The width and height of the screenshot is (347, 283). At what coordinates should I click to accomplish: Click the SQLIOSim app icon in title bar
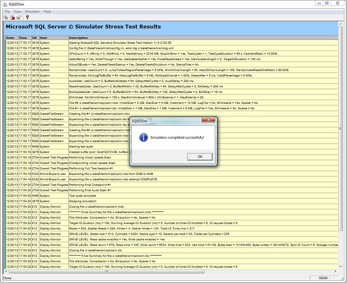coord(5,4)
